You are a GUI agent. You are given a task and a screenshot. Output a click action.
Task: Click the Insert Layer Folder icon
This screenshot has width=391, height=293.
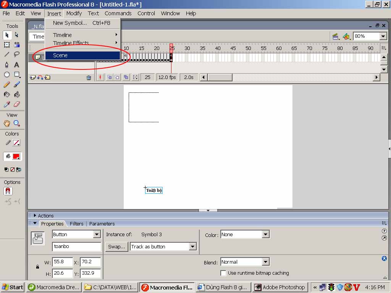point(47,77)
